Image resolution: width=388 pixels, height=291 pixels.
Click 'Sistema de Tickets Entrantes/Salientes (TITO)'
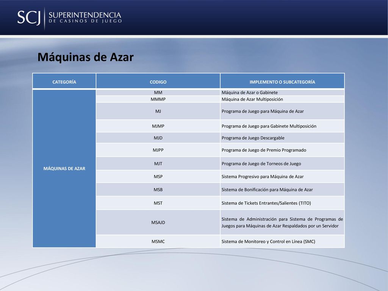click(266, 203)
